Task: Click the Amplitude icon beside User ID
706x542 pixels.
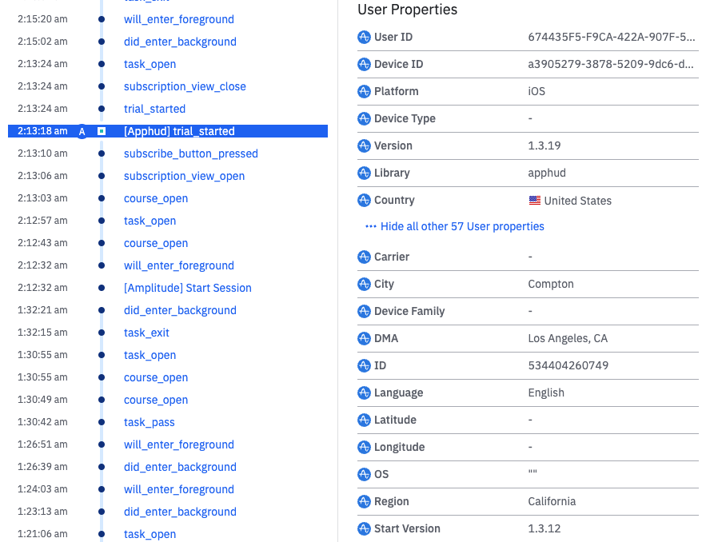Action: (x=365, y=37)
